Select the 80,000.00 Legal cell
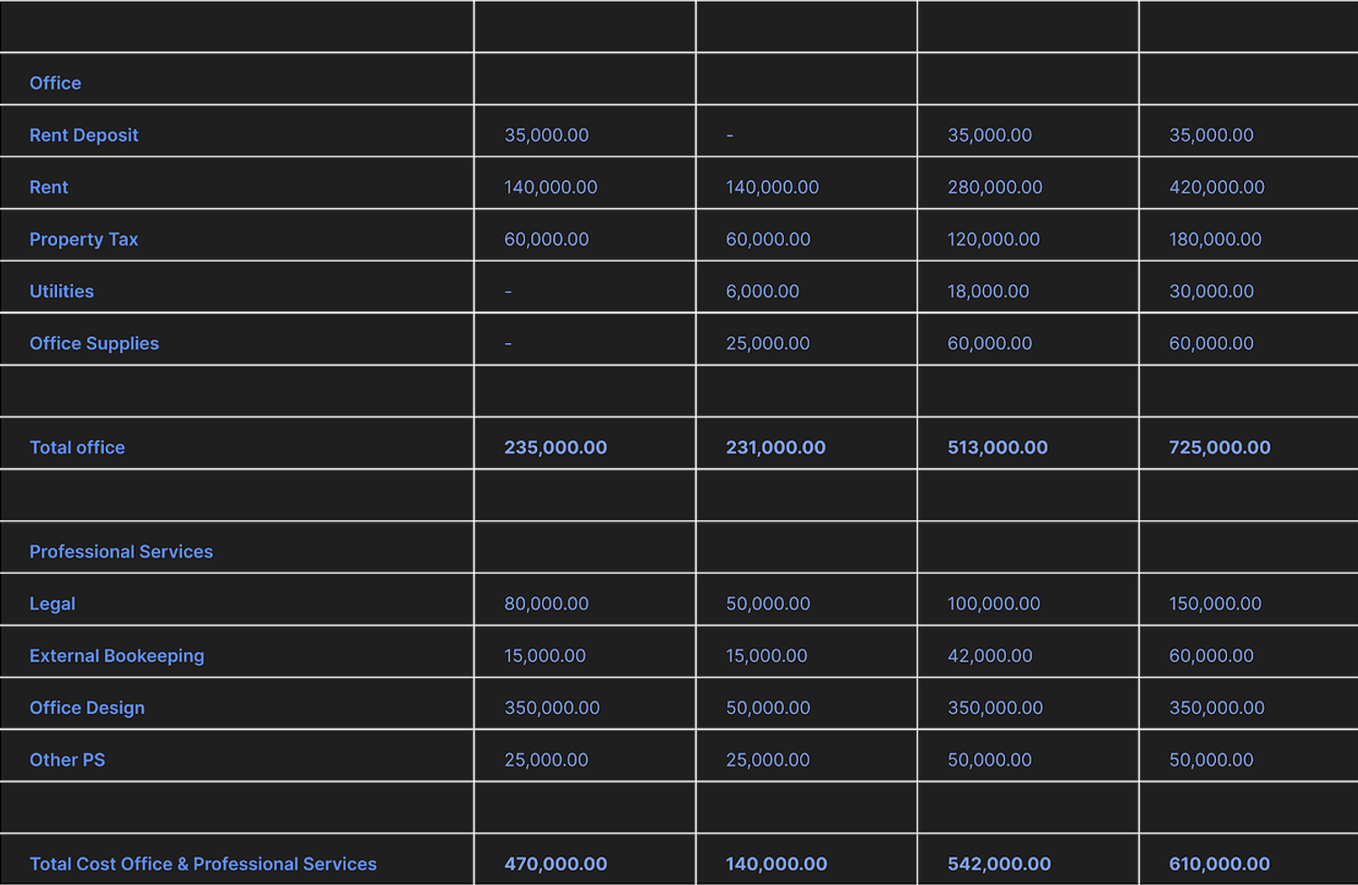Screen dimensions: 1358x885 [546, 604]
